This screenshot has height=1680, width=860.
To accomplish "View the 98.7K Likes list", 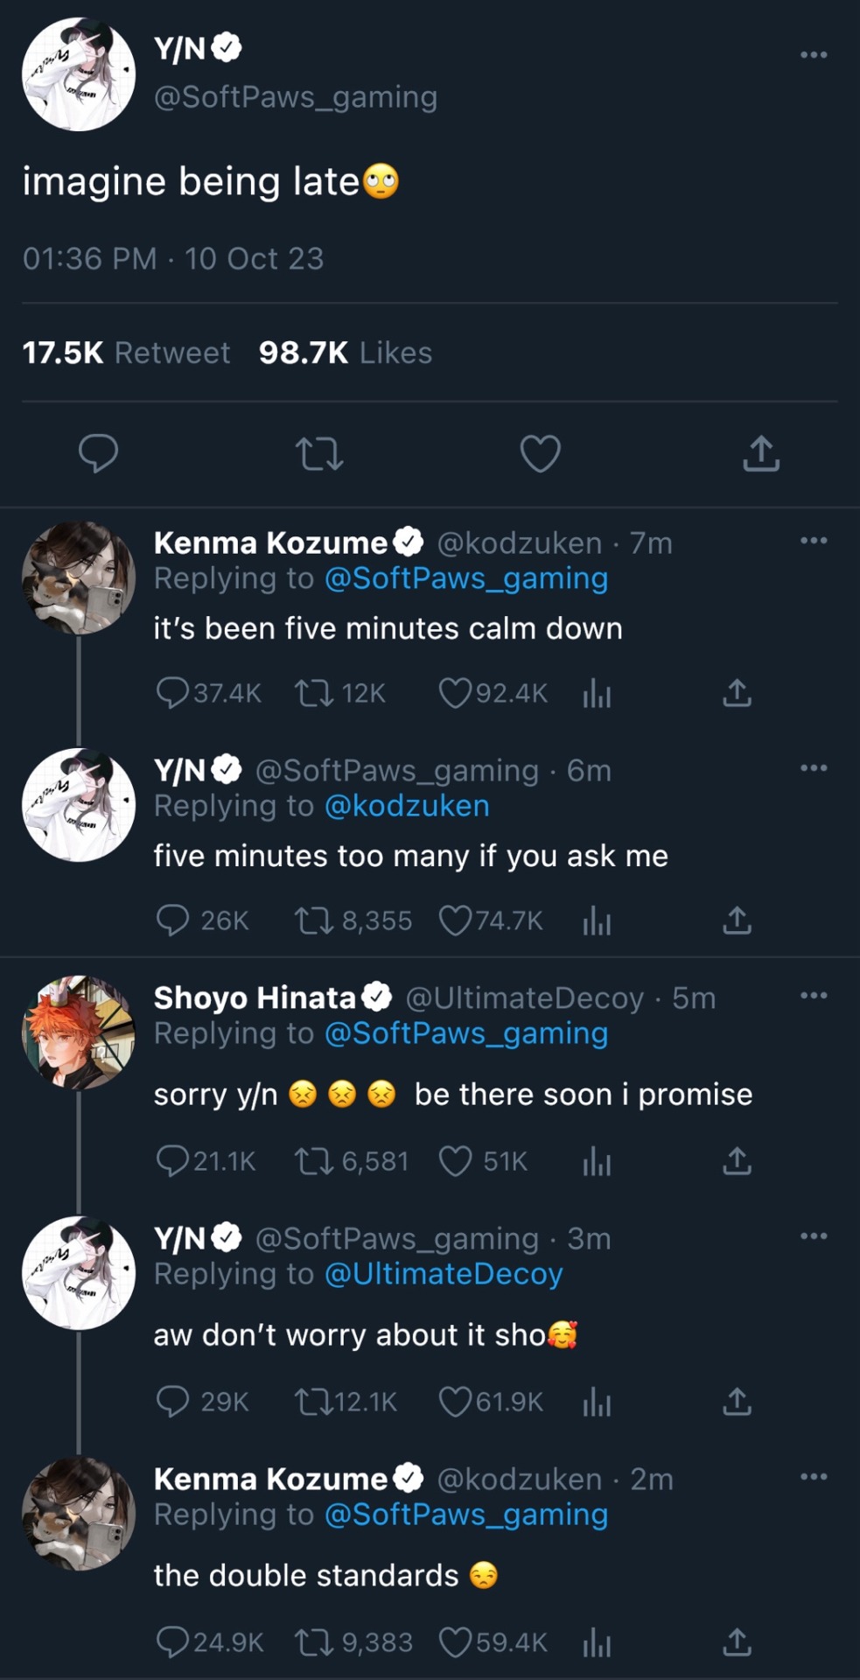I will click(345, 353).
